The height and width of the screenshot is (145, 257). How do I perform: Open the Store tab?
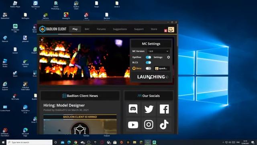pos(154,29)
